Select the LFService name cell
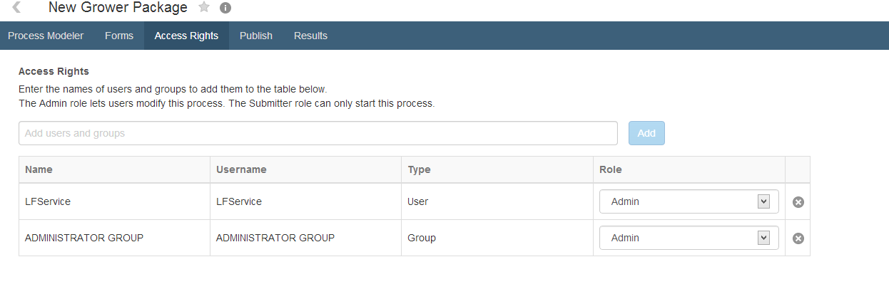 (x=48, y=201)
